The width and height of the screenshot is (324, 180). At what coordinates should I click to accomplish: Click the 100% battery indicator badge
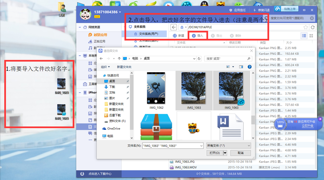[280, 124]
